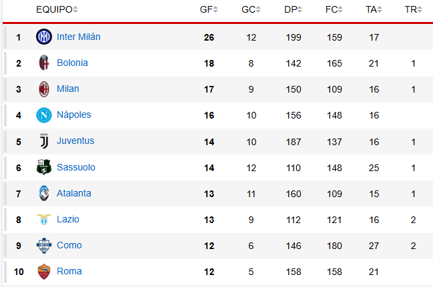This screenshot has width=433, height=287.
Task: Sort table by GC column header
Action: pyautogui.click(x=251, y=9)
